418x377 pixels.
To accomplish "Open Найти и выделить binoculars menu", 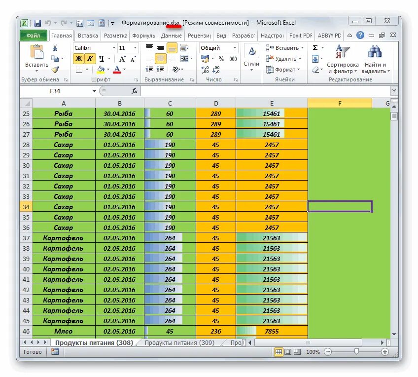I will coord(375,59).
